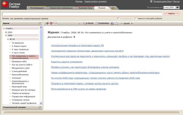Select 'К чему готовиться' tree item
This screenshot has width=183, height=115.
(20, 49)
